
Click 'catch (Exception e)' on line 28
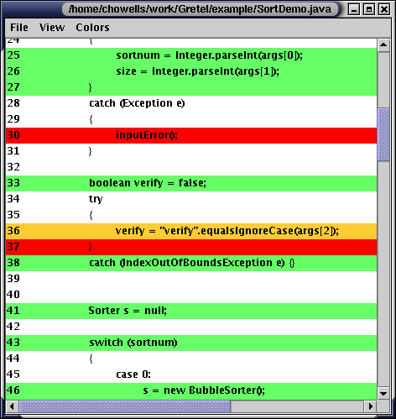pyautogui.click(x=137, y=103)
